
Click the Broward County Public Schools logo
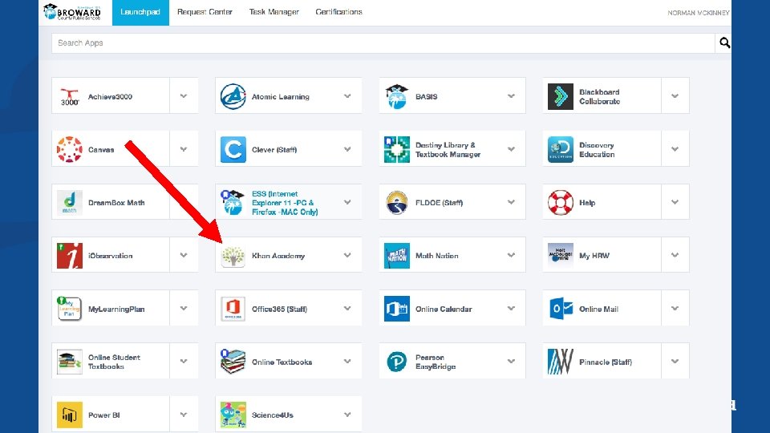click(71, 12)
